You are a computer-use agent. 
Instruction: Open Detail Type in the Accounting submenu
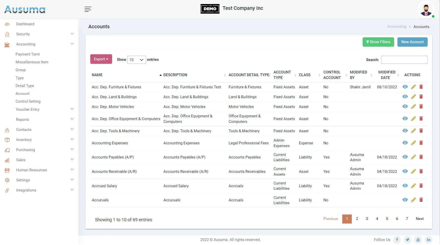pos(25,86)
